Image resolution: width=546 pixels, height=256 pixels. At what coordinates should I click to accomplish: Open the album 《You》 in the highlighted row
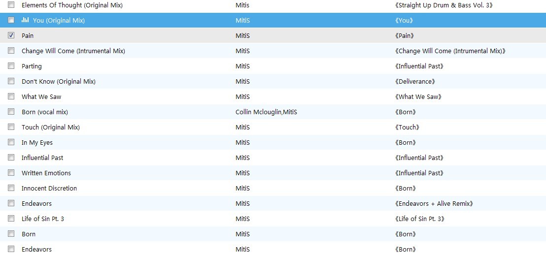404,21
